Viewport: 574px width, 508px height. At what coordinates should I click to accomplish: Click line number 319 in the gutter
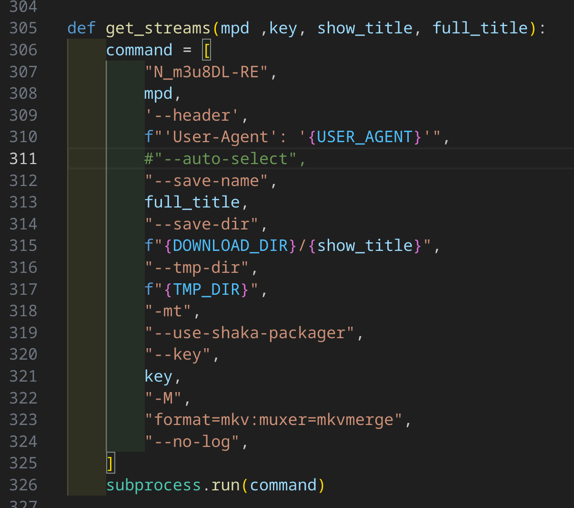23,332
